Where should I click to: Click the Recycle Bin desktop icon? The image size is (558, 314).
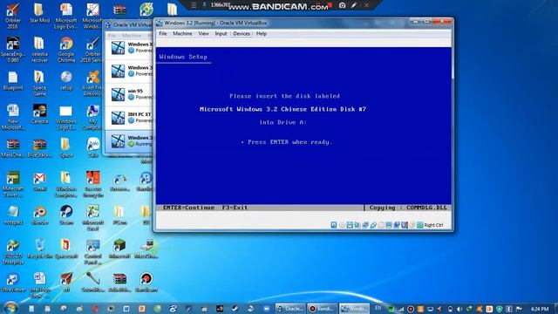point(39,249)
